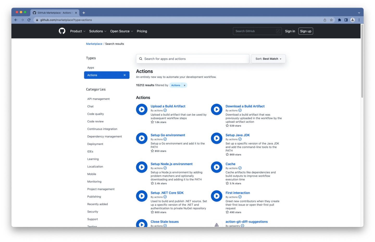Click the Setup Node.js environment play icon

tap(142, 167)
